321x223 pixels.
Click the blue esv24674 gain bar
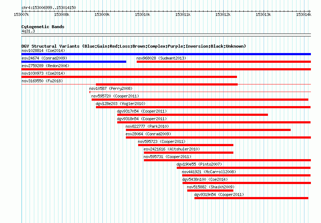click(x=74, y=62)
